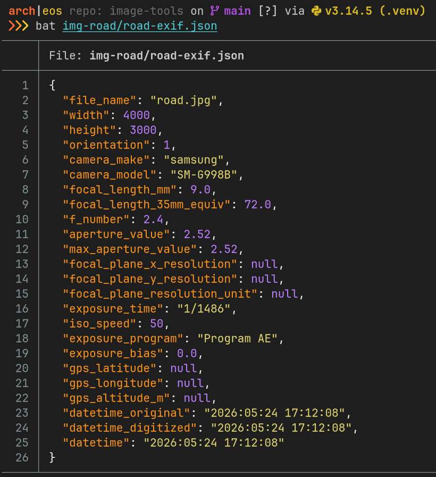Viewport: 436px width, 477px height.
Task: Click the datetime_original timestamp value
Action: [274, 413]
